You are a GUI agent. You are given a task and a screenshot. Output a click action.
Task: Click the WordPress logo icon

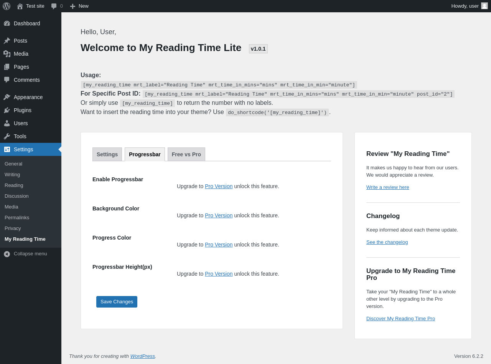[7, 6]
